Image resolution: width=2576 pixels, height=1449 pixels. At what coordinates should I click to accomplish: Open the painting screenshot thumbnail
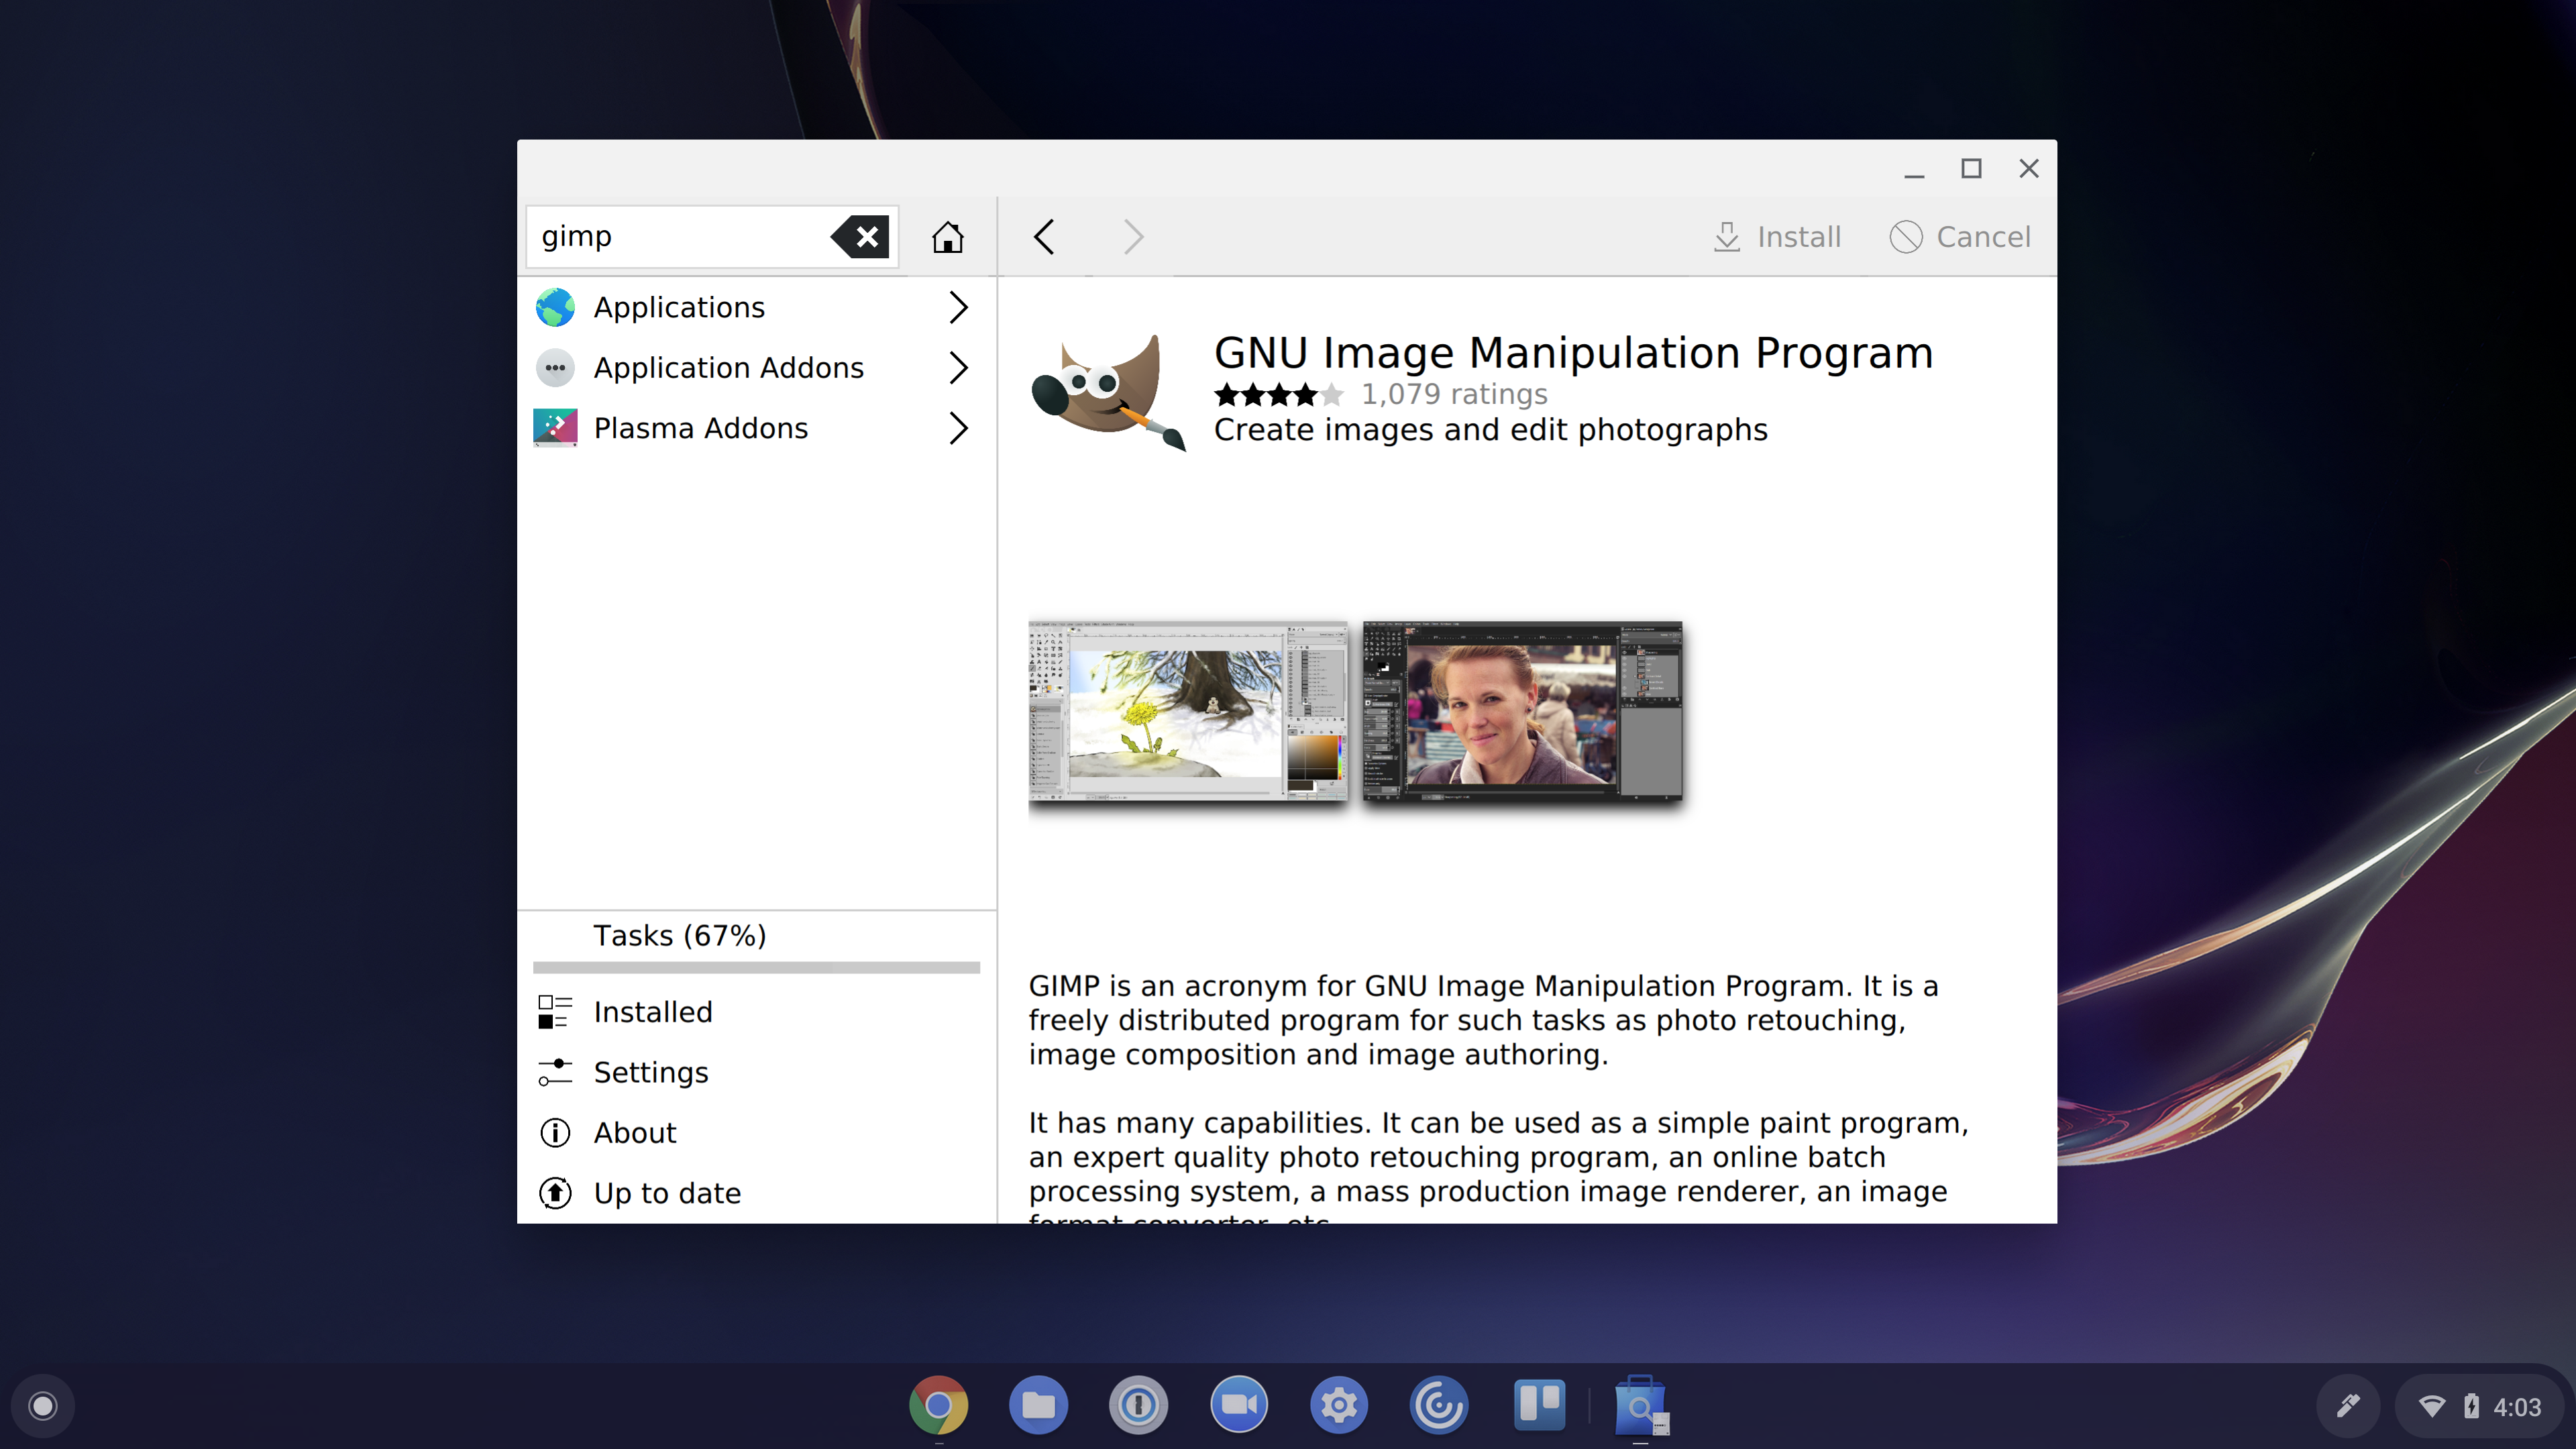coord(1187,711)
